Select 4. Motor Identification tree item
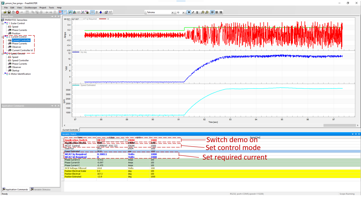 point(19,74)
